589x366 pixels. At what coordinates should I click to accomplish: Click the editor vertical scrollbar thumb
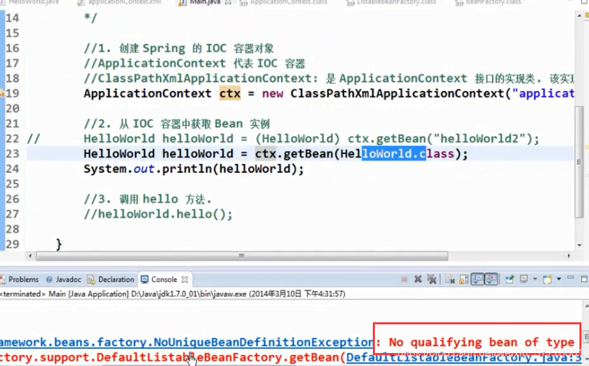(x=579, y=161)
